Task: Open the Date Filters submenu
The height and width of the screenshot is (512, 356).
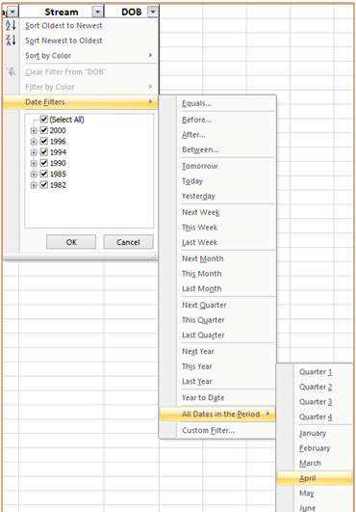Action: click(81, 102)
